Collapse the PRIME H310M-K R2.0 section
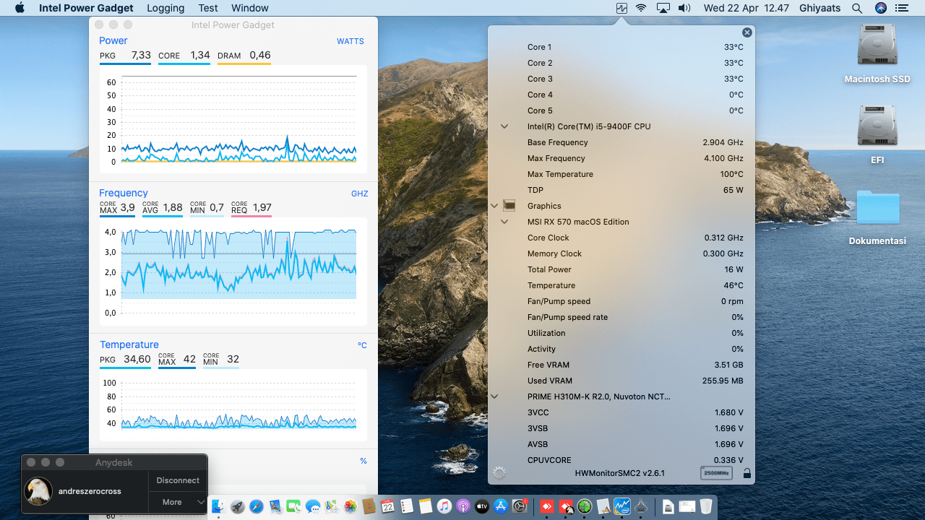This screenshot has width=925, height=520. coord(495,396)
